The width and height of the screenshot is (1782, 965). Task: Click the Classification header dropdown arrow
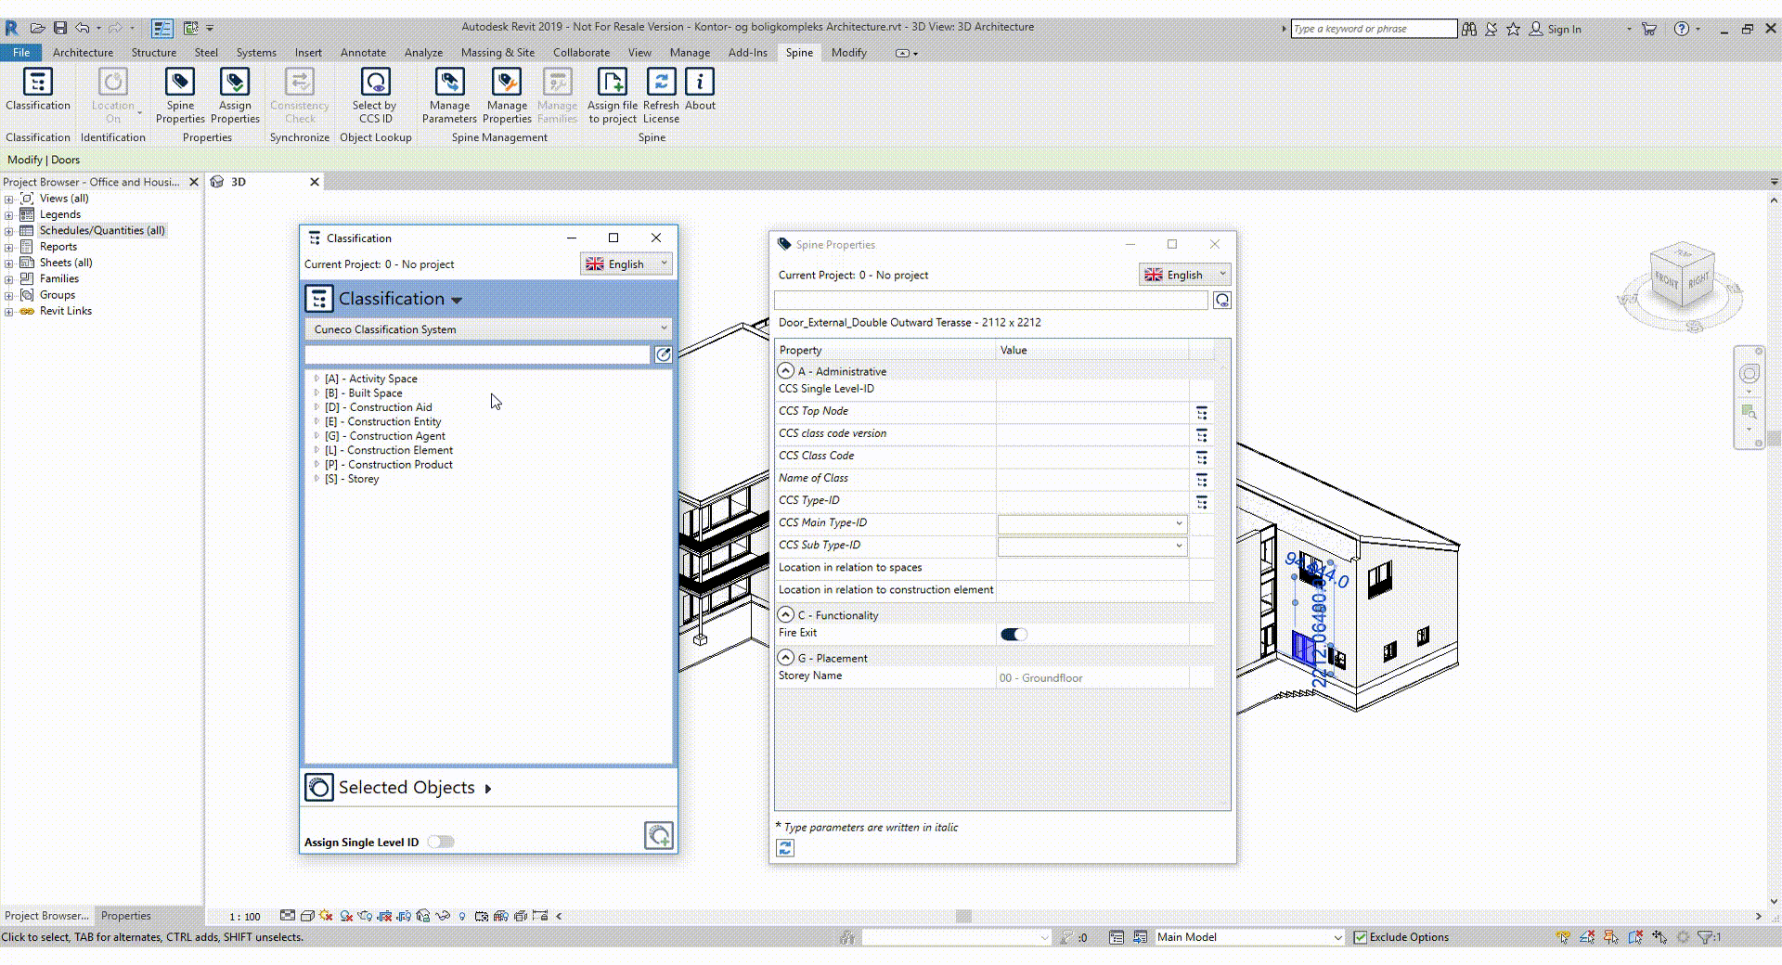(x=457, y=301)
